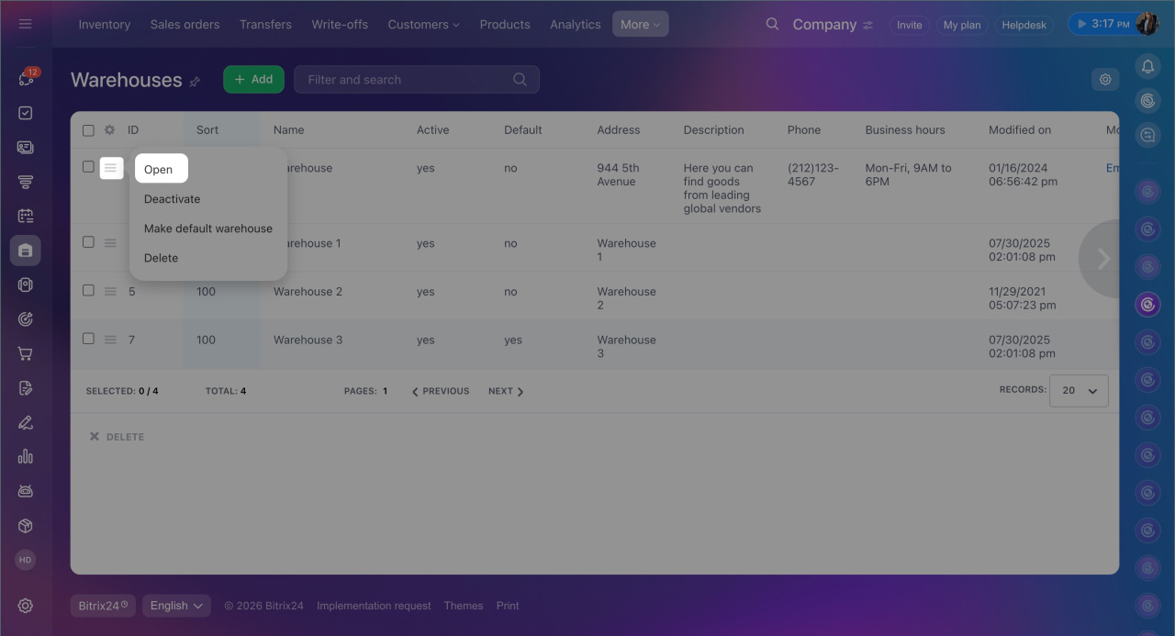Choose Deactivate from the context menu
1175x636 pixels.
(x=172, y=199)
